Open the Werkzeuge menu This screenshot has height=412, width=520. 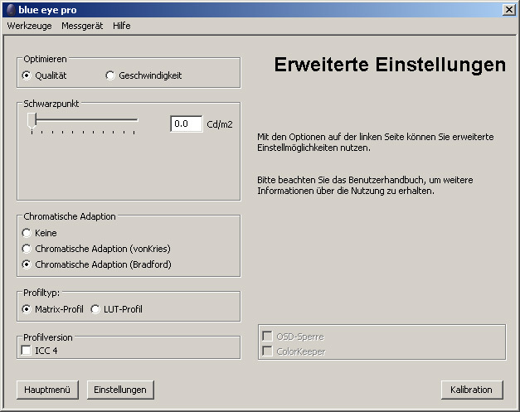(29, 26)
